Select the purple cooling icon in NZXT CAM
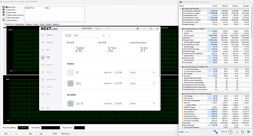This screenshot has height=136, width=254. [43, 57]
